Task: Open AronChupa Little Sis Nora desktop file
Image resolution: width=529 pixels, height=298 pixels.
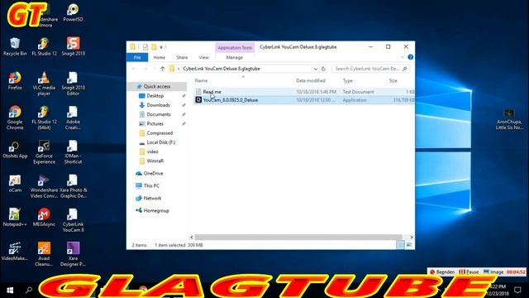Action: tap(509, 119)
